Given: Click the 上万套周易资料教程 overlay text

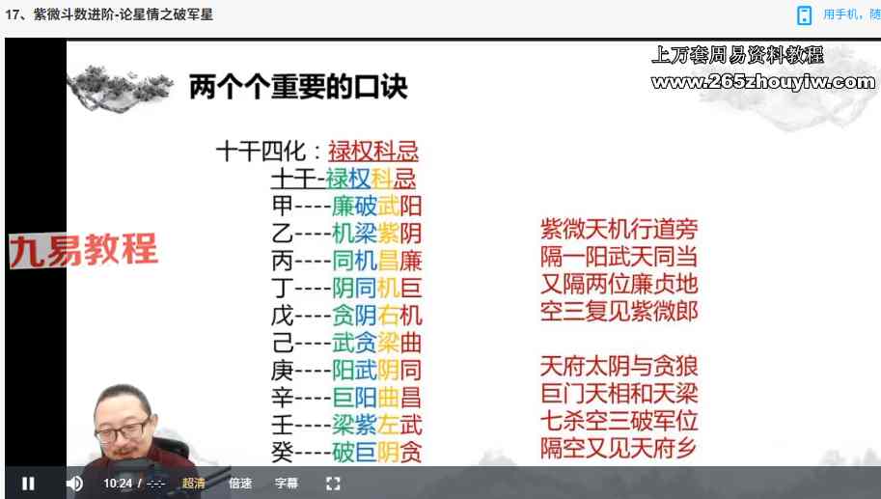Looking at the screenshot, I should (737, 55).
